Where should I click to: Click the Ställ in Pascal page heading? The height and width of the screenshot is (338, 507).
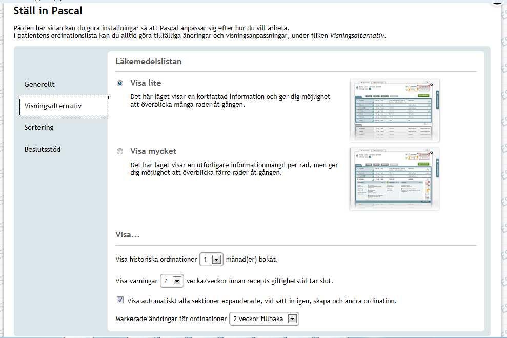pos(48,11)
